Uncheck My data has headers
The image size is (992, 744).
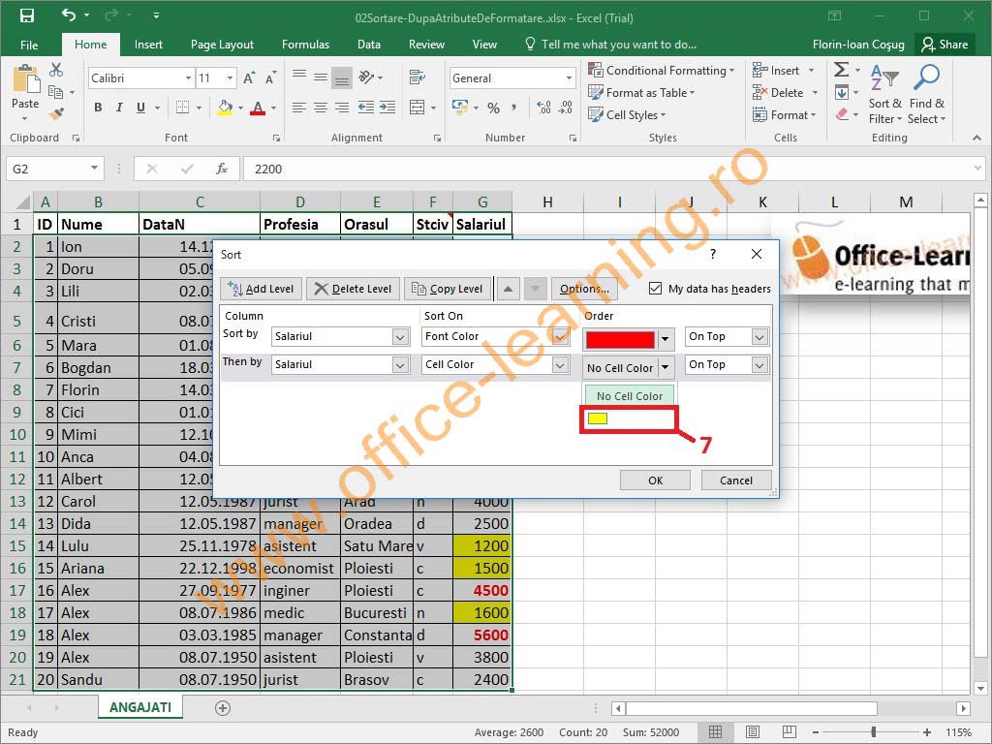[656, 289]
